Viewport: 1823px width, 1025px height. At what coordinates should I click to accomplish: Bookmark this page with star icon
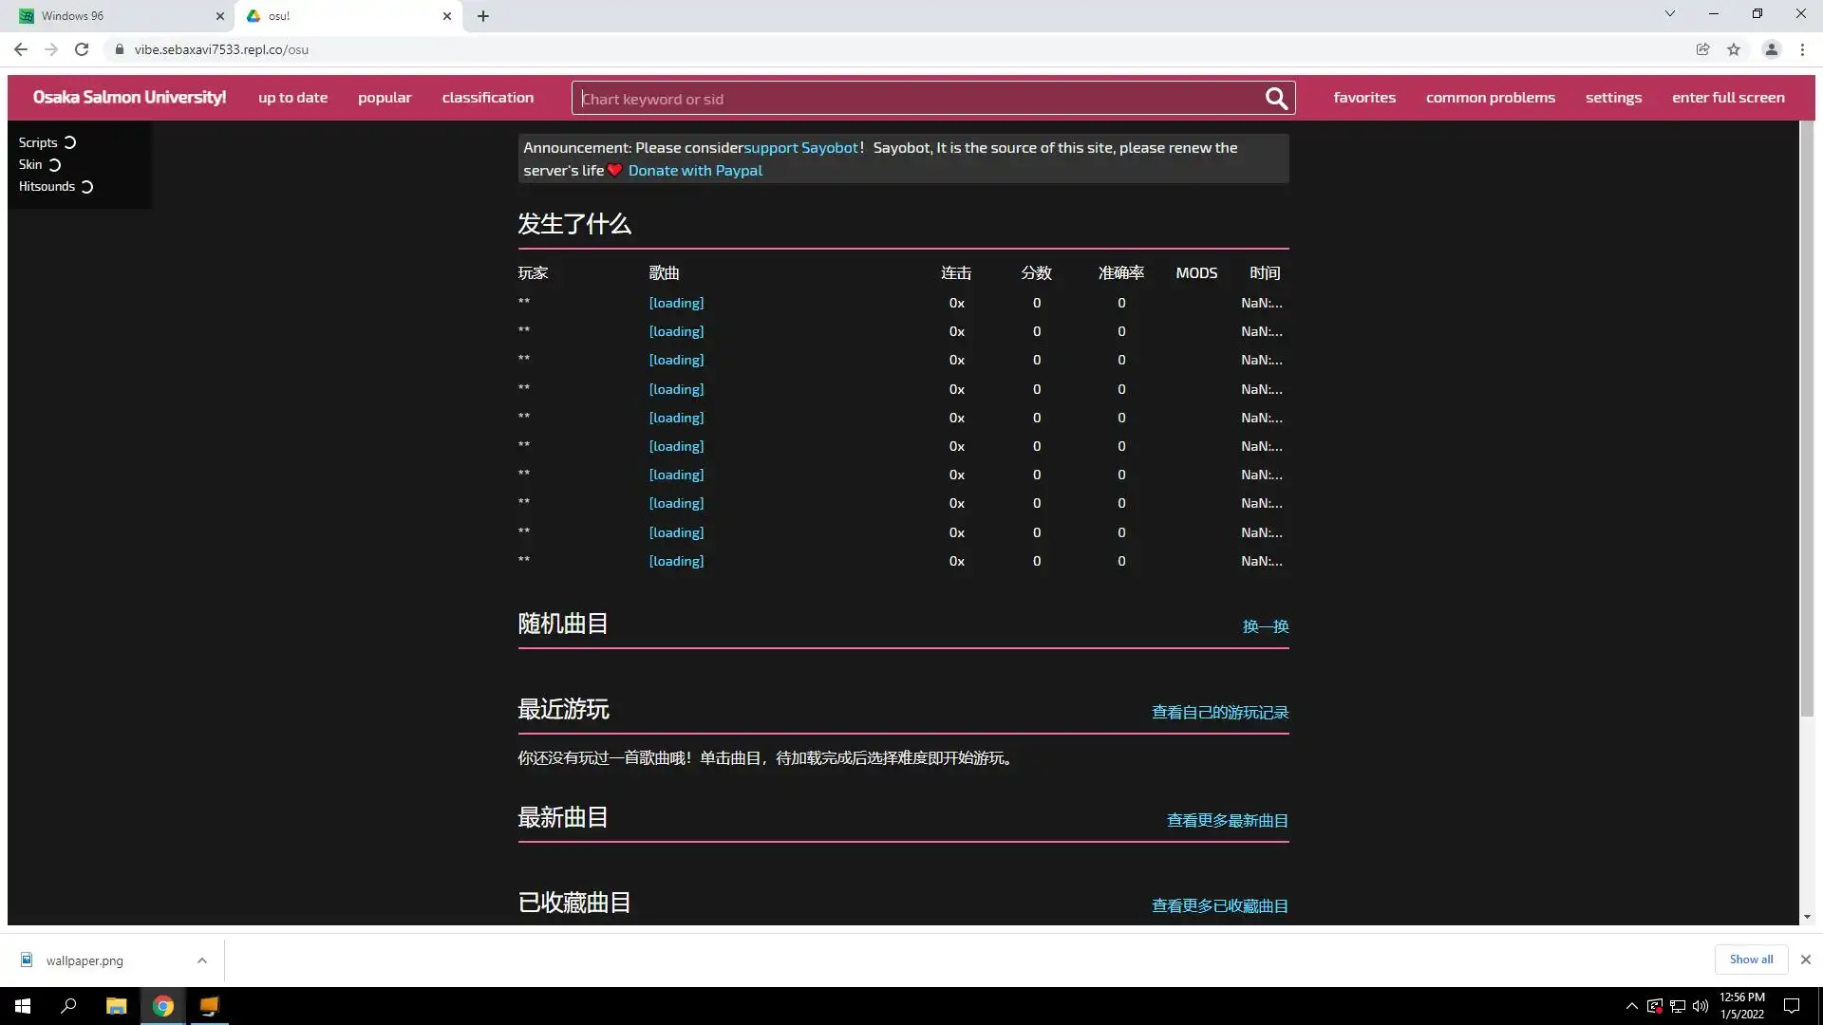click(1734, 49)
